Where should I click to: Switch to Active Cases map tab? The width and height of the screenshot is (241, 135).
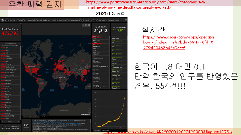(x=44, y=117)
